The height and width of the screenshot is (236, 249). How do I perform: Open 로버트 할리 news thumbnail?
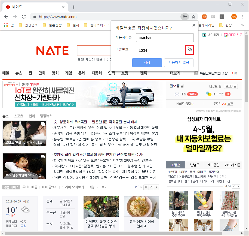(24, 134)
